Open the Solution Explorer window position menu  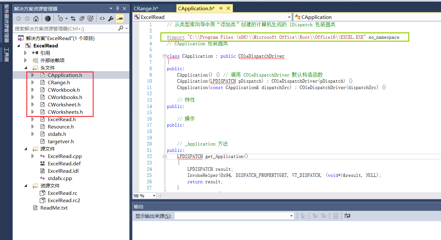(111, 9)
